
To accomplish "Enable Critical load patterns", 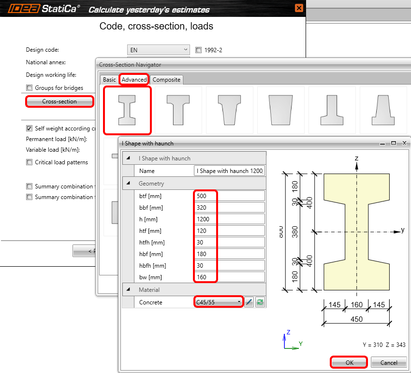I will coord(29,162).
